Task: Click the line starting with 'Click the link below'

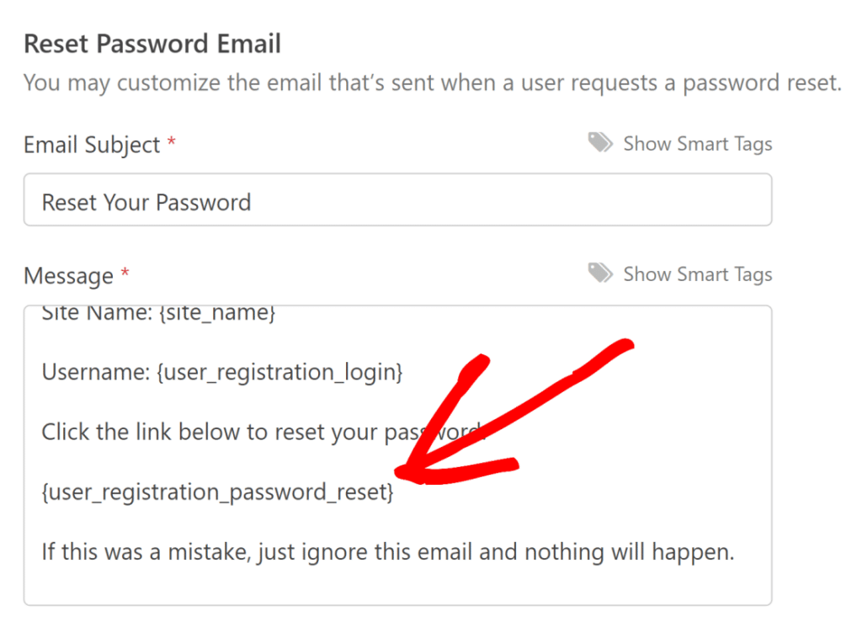Action: coord(210,432)
